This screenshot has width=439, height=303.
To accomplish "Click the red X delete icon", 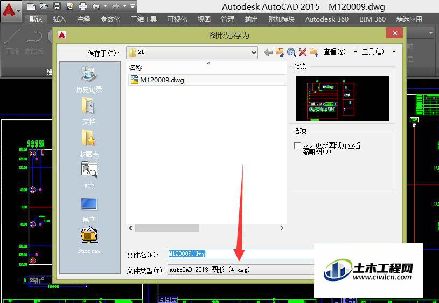I will [x=302, y=52].
